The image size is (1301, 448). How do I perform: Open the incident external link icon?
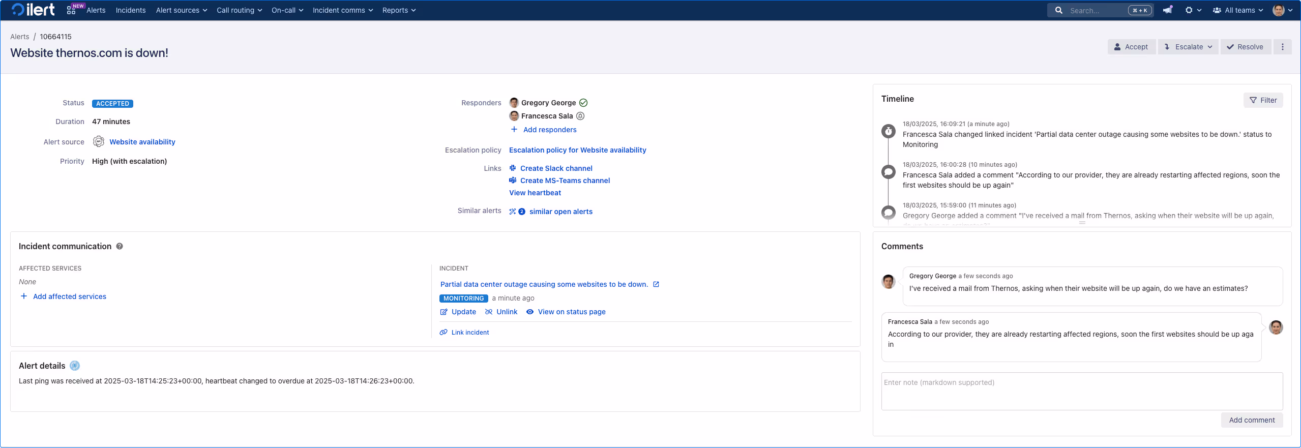pos(656,284)
